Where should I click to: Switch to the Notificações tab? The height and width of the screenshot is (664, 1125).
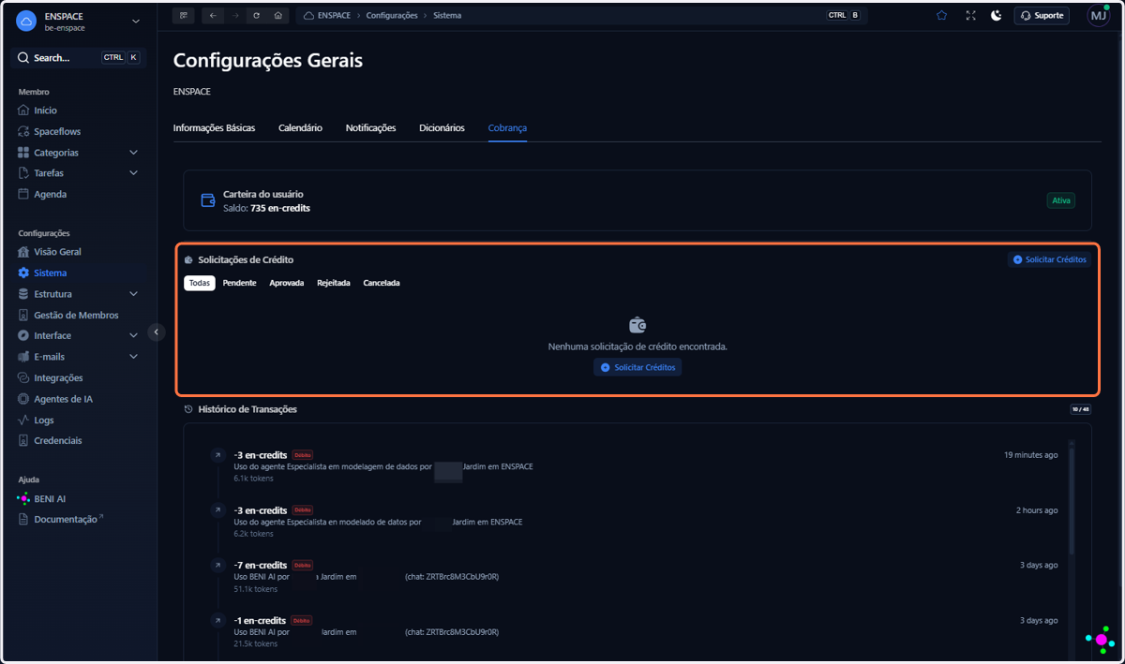pos(370,128)
